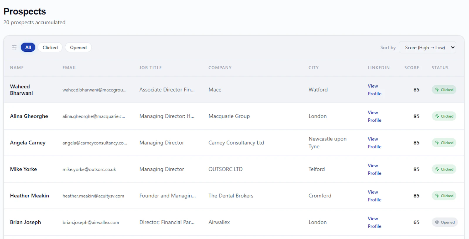Open View Profile link for Angela Carney

tap(374, 143)
